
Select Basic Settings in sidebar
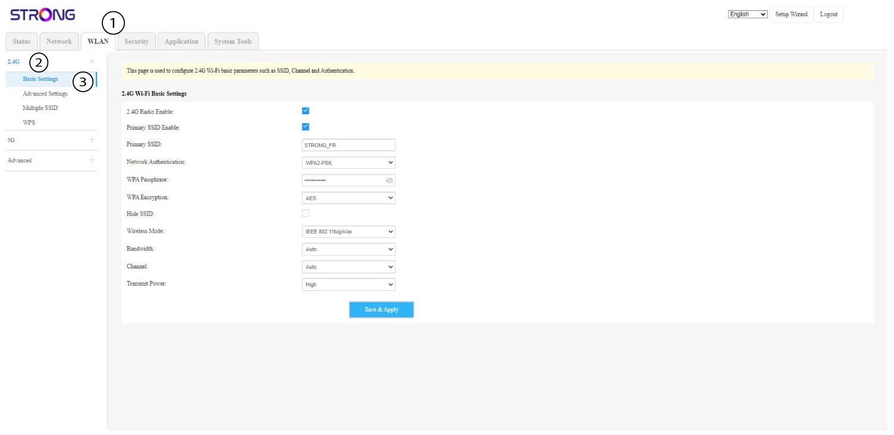tap(51, 79)
